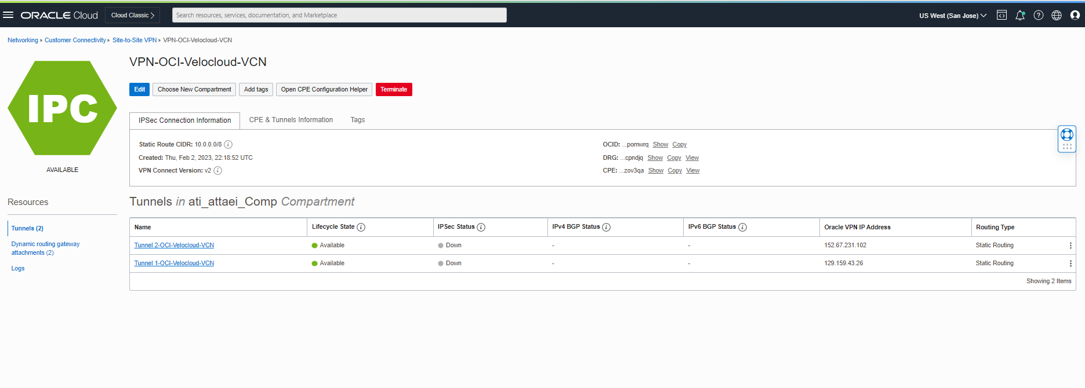Screen dimensions: 1085x388
Task: Open actions menu for Tunnel 1 row
Action: click(1071, 263)
